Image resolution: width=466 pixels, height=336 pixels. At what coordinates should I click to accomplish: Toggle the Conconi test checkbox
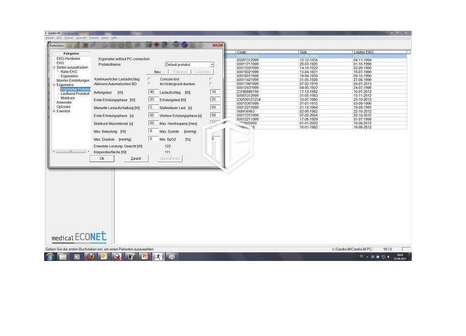tap(210, 79)
